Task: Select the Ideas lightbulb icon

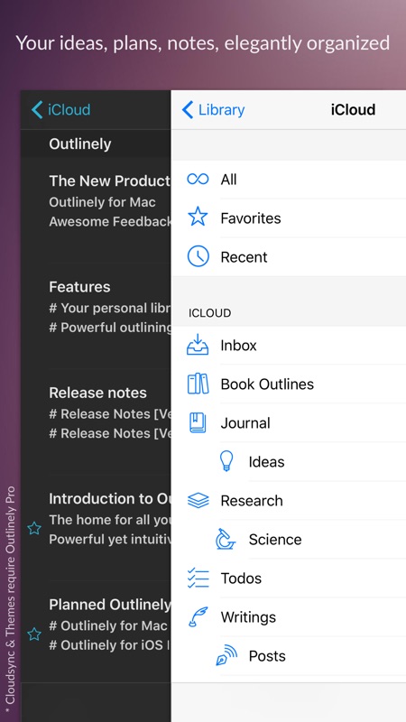Action: pyautogui.click(x=226, y=461)
